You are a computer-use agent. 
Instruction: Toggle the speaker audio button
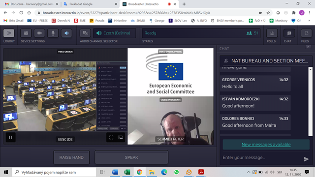tap(66, 33)
